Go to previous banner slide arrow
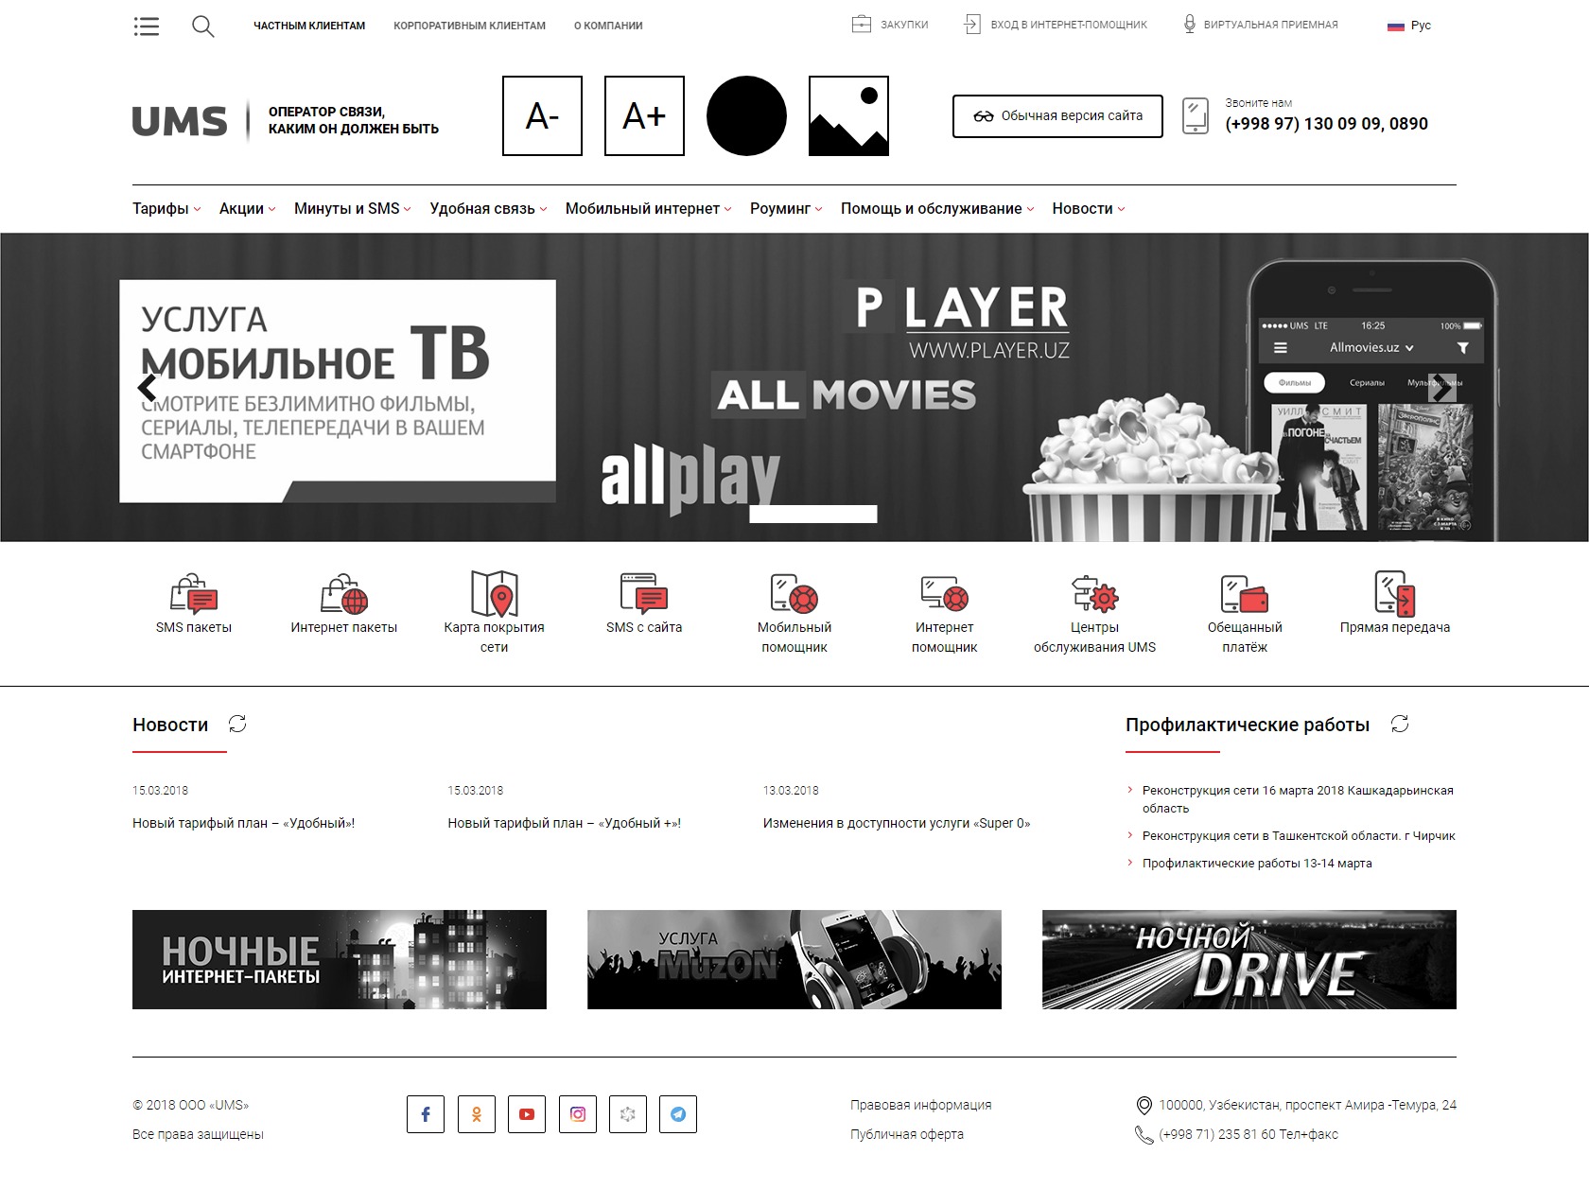 (x=148, y=388)
